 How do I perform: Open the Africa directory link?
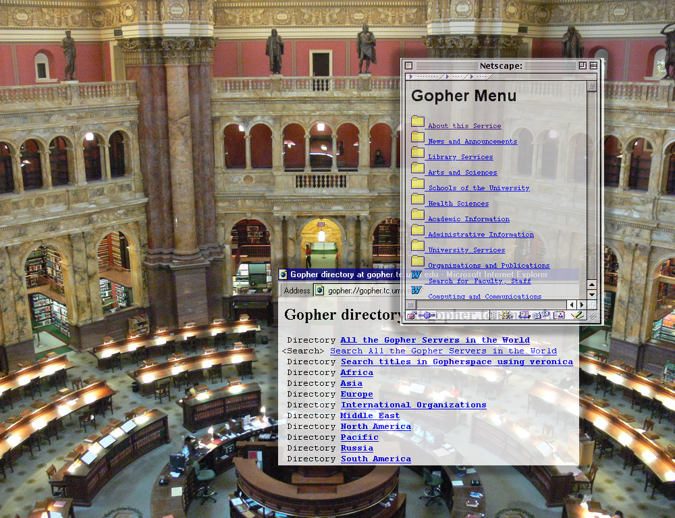click(357, 372)
